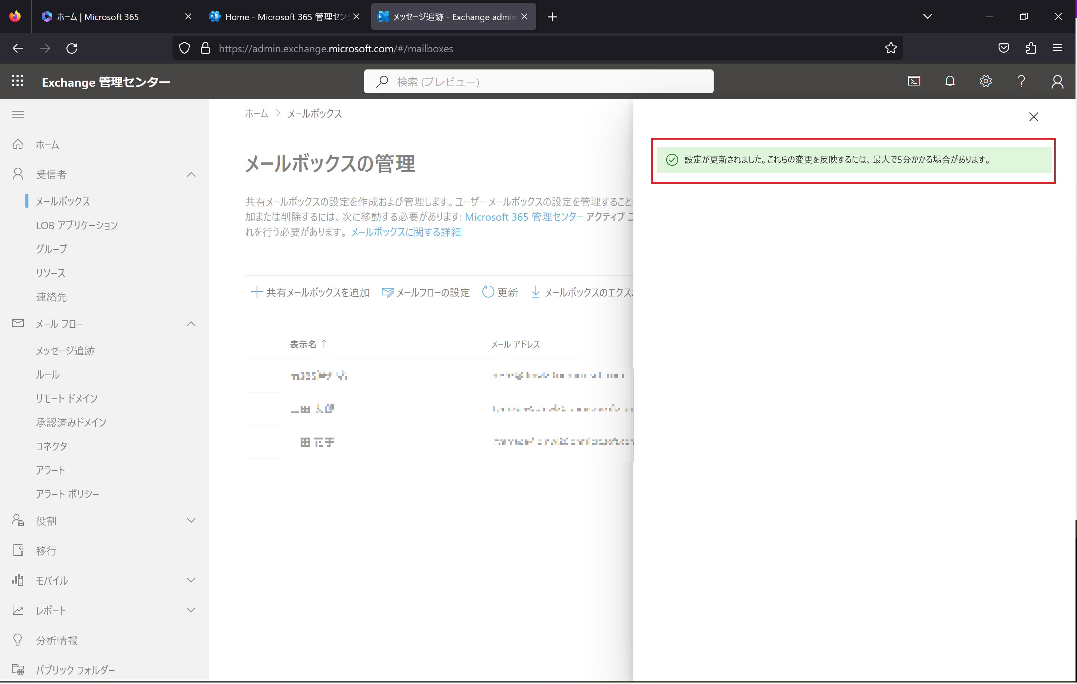Switch to the ホーム | Microsoft 365 tab

pos(116,16)
